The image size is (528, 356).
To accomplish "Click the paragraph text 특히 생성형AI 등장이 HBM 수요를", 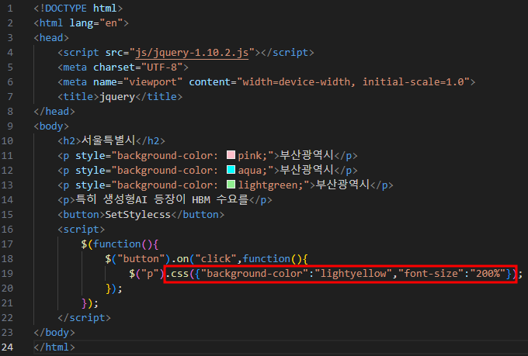I will click(x=162, y=199).
